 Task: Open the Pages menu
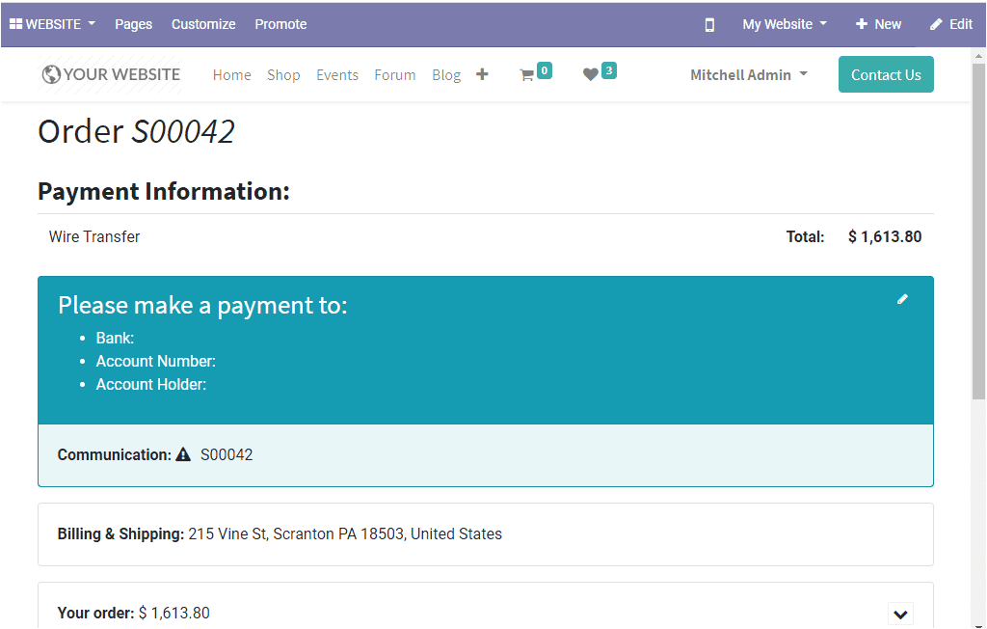[x=133, y=24]
